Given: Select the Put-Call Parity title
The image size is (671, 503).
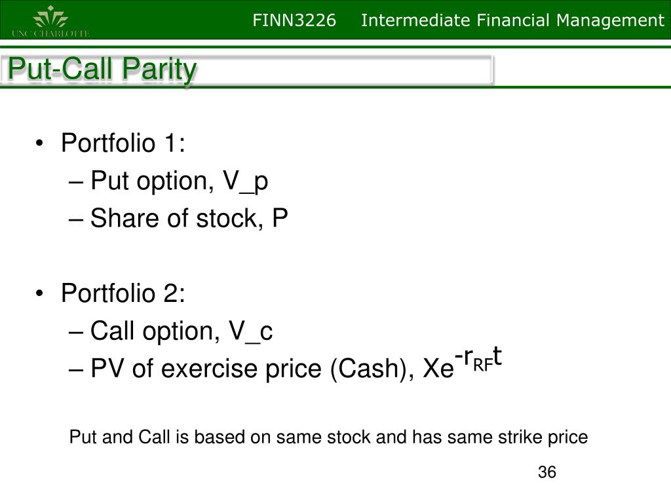Looking at the screenshot, I should pyautogui.click(x=102, y=69).
